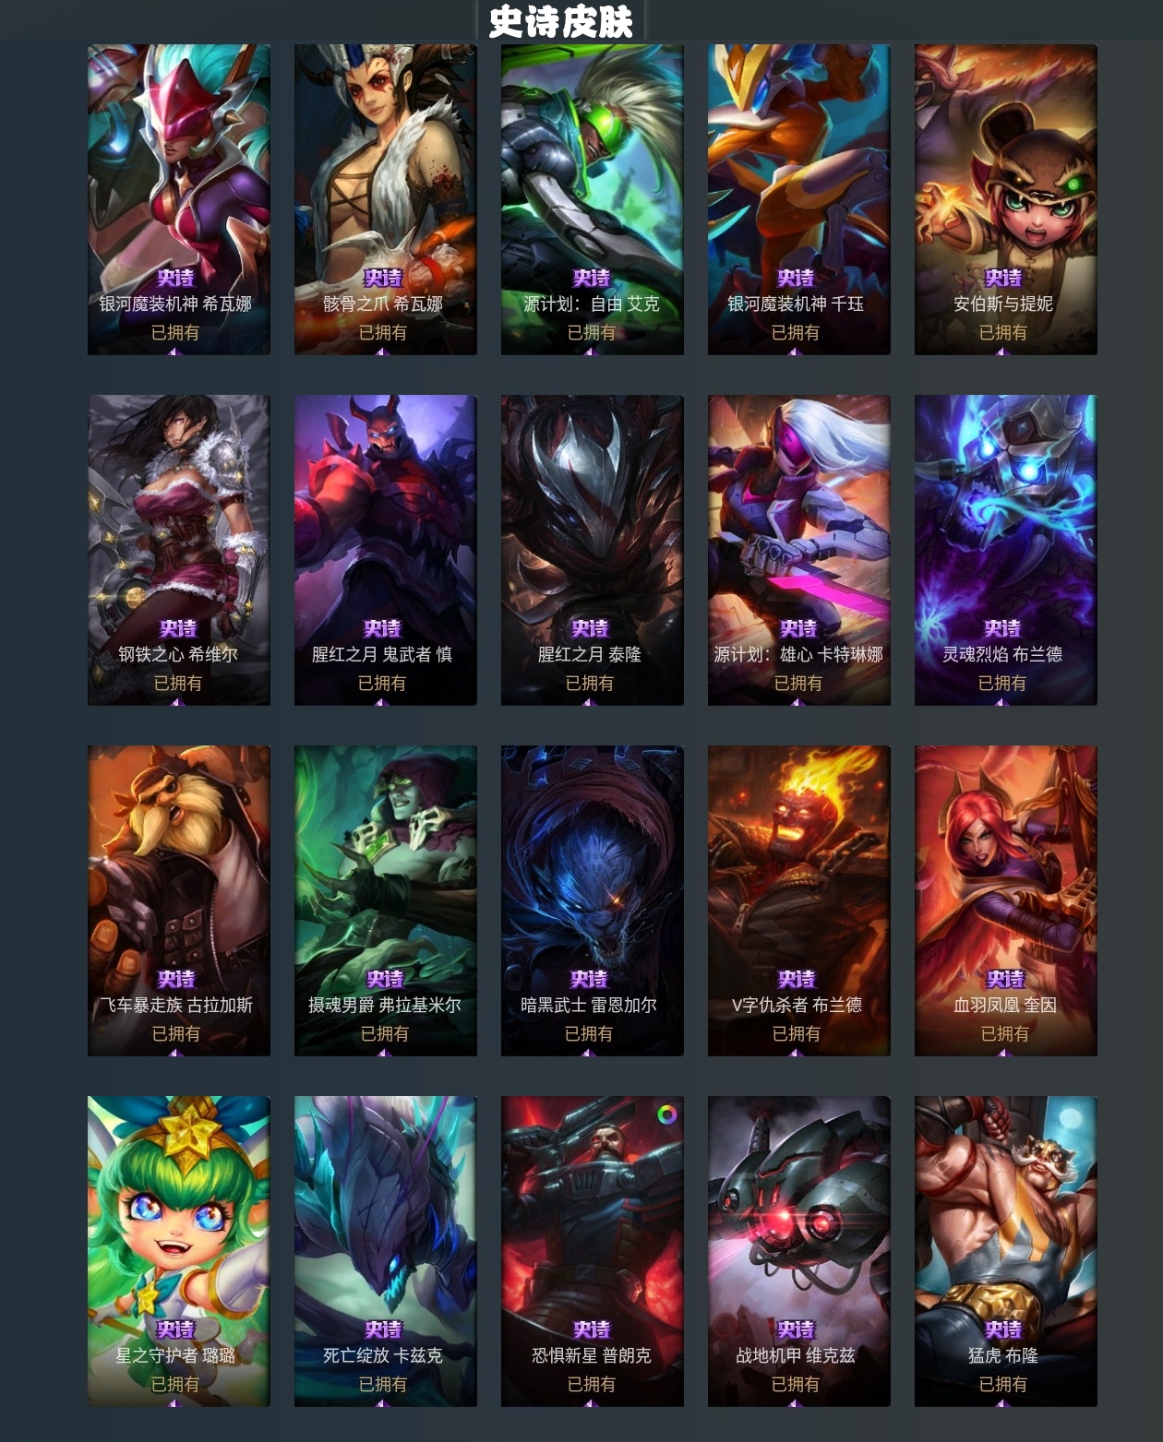The width and height of the screenshot is (1163, 1442).
Task: Select the V字仇杀者 布兰德 skin
Action: point(799,900)
